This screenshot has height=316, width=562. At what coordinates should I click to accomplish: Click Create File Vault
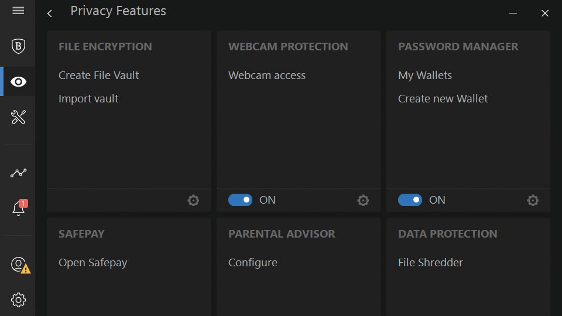pos(98,75)
